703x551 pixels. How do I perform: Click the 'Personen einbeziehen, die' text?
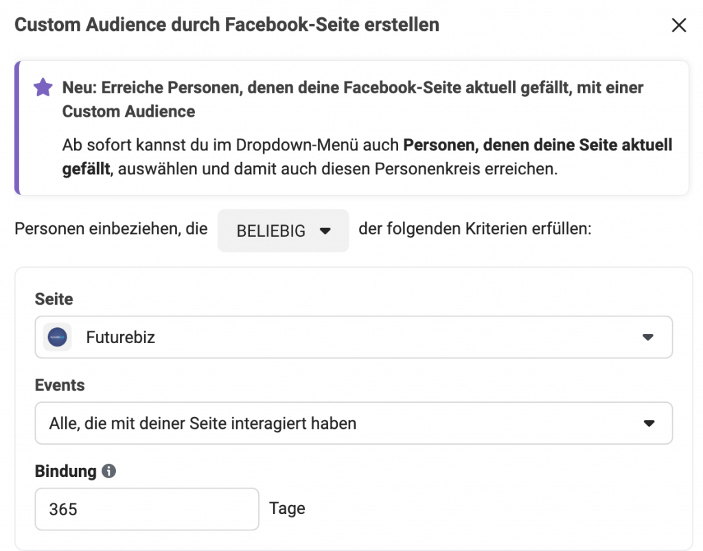point(111,229)
